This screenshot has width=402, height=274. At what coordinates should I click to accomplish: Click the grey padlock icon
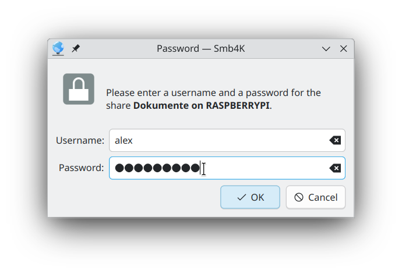(79, 89)
